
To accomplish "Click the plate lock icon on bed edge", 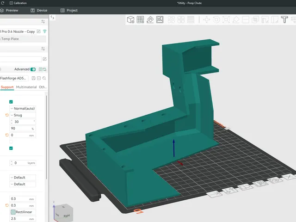I will (x=245, y=187).
